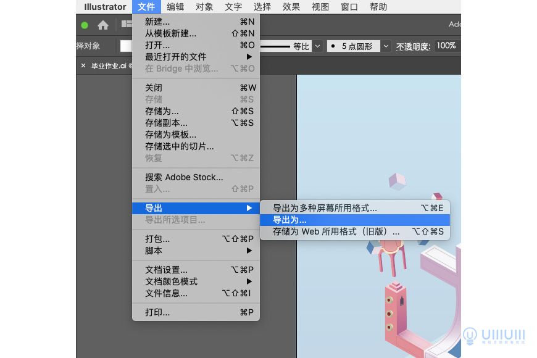Click the green maximize traffic light button
This screenshot has width=537, height=358.
[85, 25]
